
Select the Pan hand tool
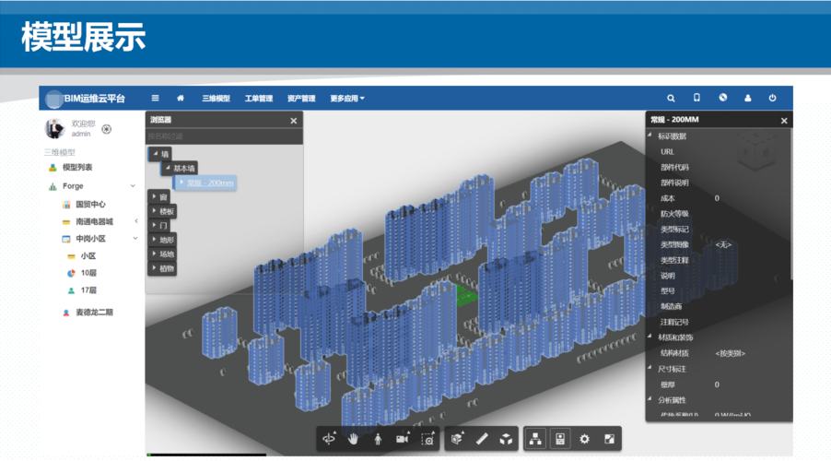click(x=354, y=439)
